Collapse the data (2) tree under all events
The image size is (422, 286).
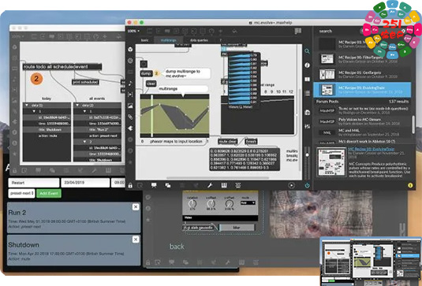click(x=77, y=106)
